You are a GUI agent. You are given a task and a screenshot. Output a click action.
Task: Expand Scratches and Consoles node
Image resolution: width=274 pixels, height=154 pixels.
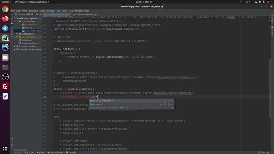pyautogui.click(x=15, y=50)
